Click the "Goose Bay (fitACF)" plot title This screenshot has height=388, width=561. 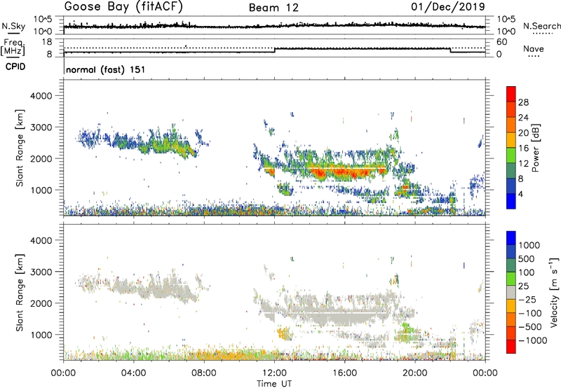[x=123, y=7]
